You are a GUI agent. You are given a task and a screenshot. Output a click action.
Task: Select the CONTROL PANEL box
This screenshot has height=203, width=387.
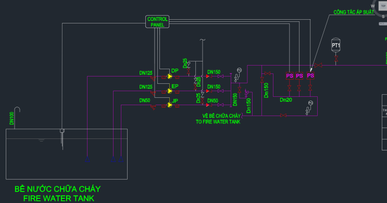pyautogui.click(x=157, y=22)
